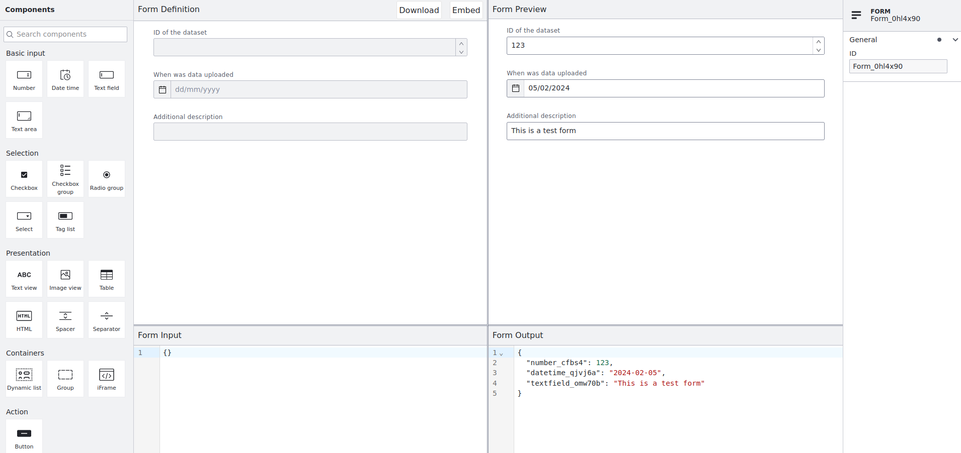Screen dimensions: 961x453
Task: Click the Form Definition panel title
Action: pyautogui.click(x=169, y=10)
